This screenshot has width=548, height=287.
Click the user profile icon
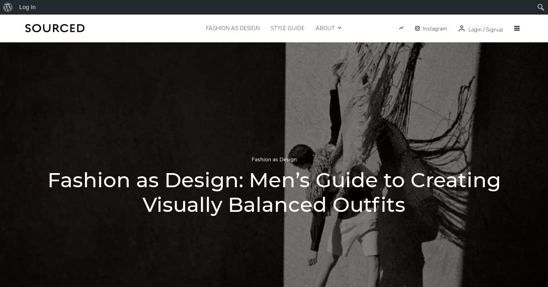(x=462, y=28)
